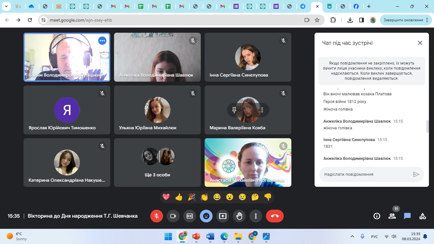This screenshot has width=434, height=244.
Task: Click the Надіслати повідомлення input field
Action: pos(365,174)
